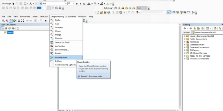223x111 pixels.
Task: Click the Save disk icon
Action: pos(105,12)
